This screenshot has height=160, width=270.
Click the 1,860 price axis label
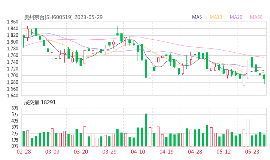tap(12, 22)
